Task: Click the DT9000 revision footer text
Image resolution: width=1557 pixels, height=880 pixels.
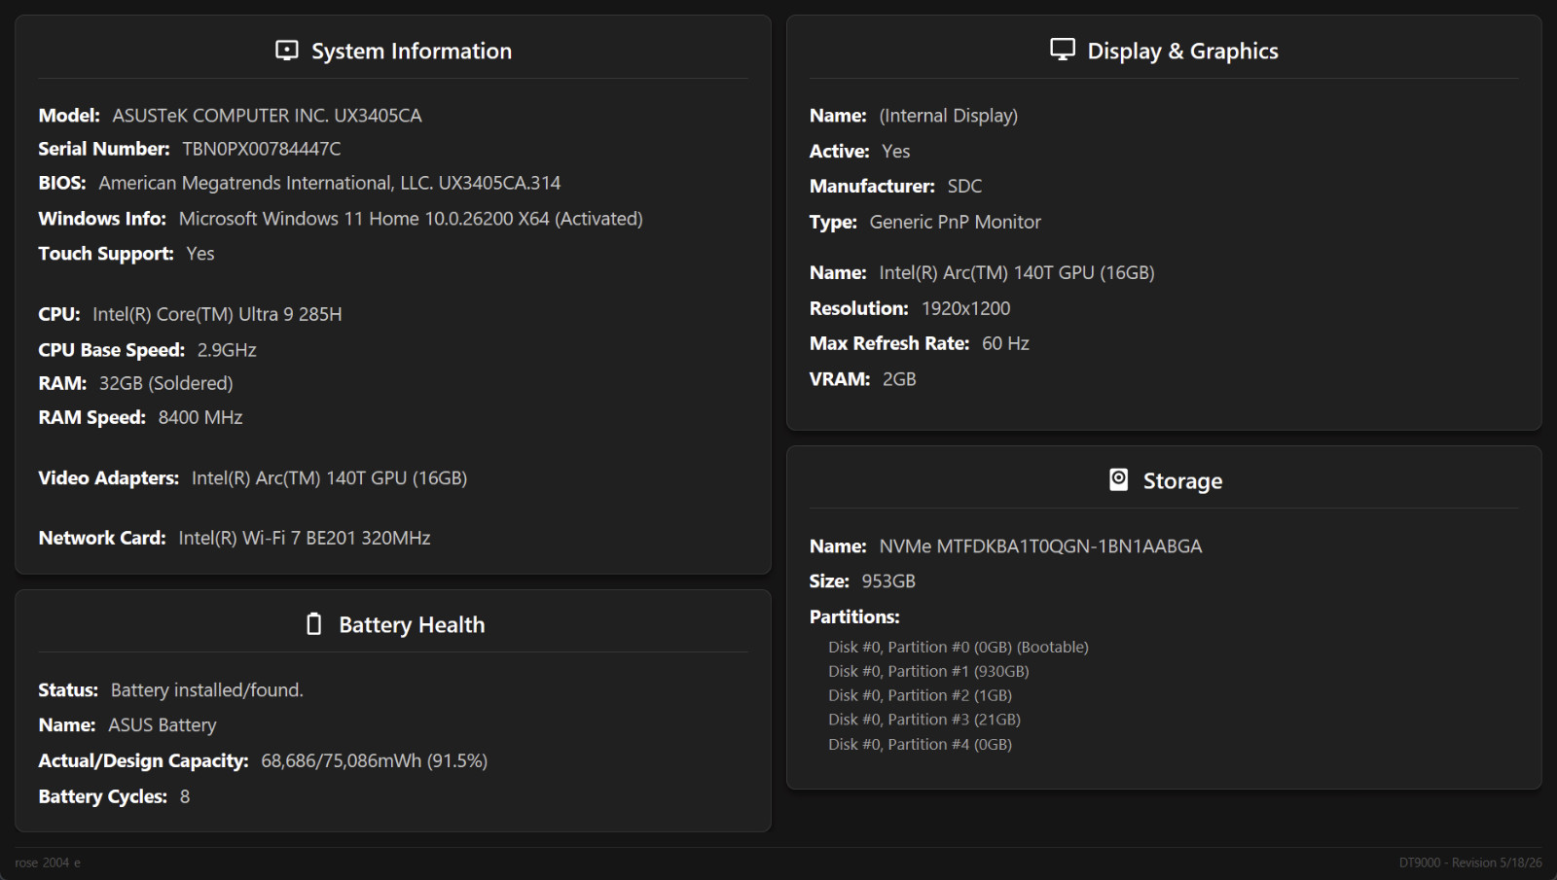Action: coord(1470,862)
